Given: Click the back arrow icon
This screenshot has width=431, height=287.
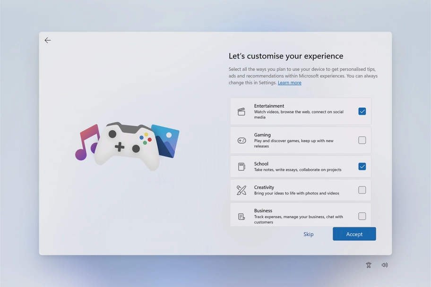Looking at the screenshot, I should tap(48, 41).
